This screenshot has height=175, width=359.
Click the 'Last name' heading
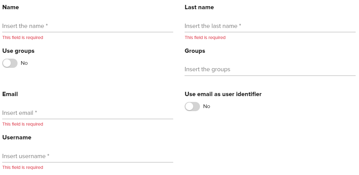199,7
